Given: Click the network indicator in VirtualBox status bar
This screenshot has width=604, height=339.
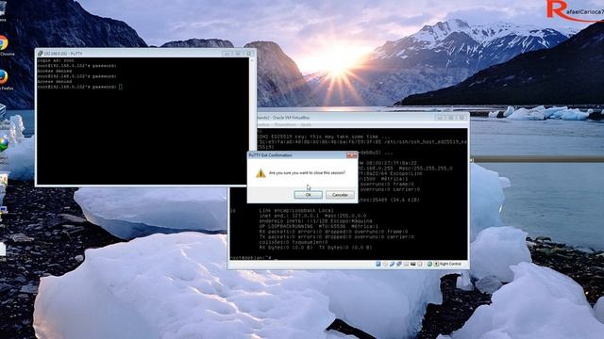Looking at the screenshot, I should (398, 264).
